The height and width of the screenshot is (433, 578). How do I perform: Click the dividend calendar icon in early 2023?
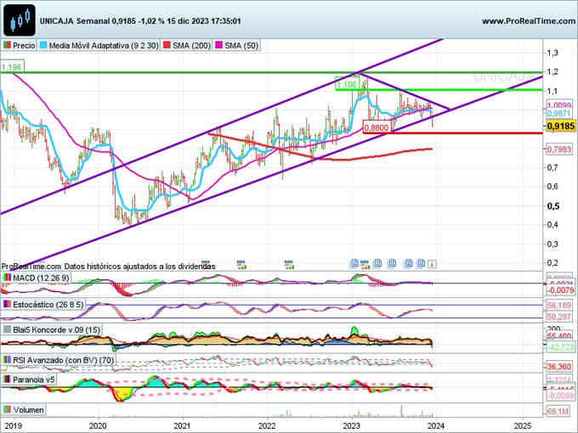pyautogui.click(x=365, y=264)
